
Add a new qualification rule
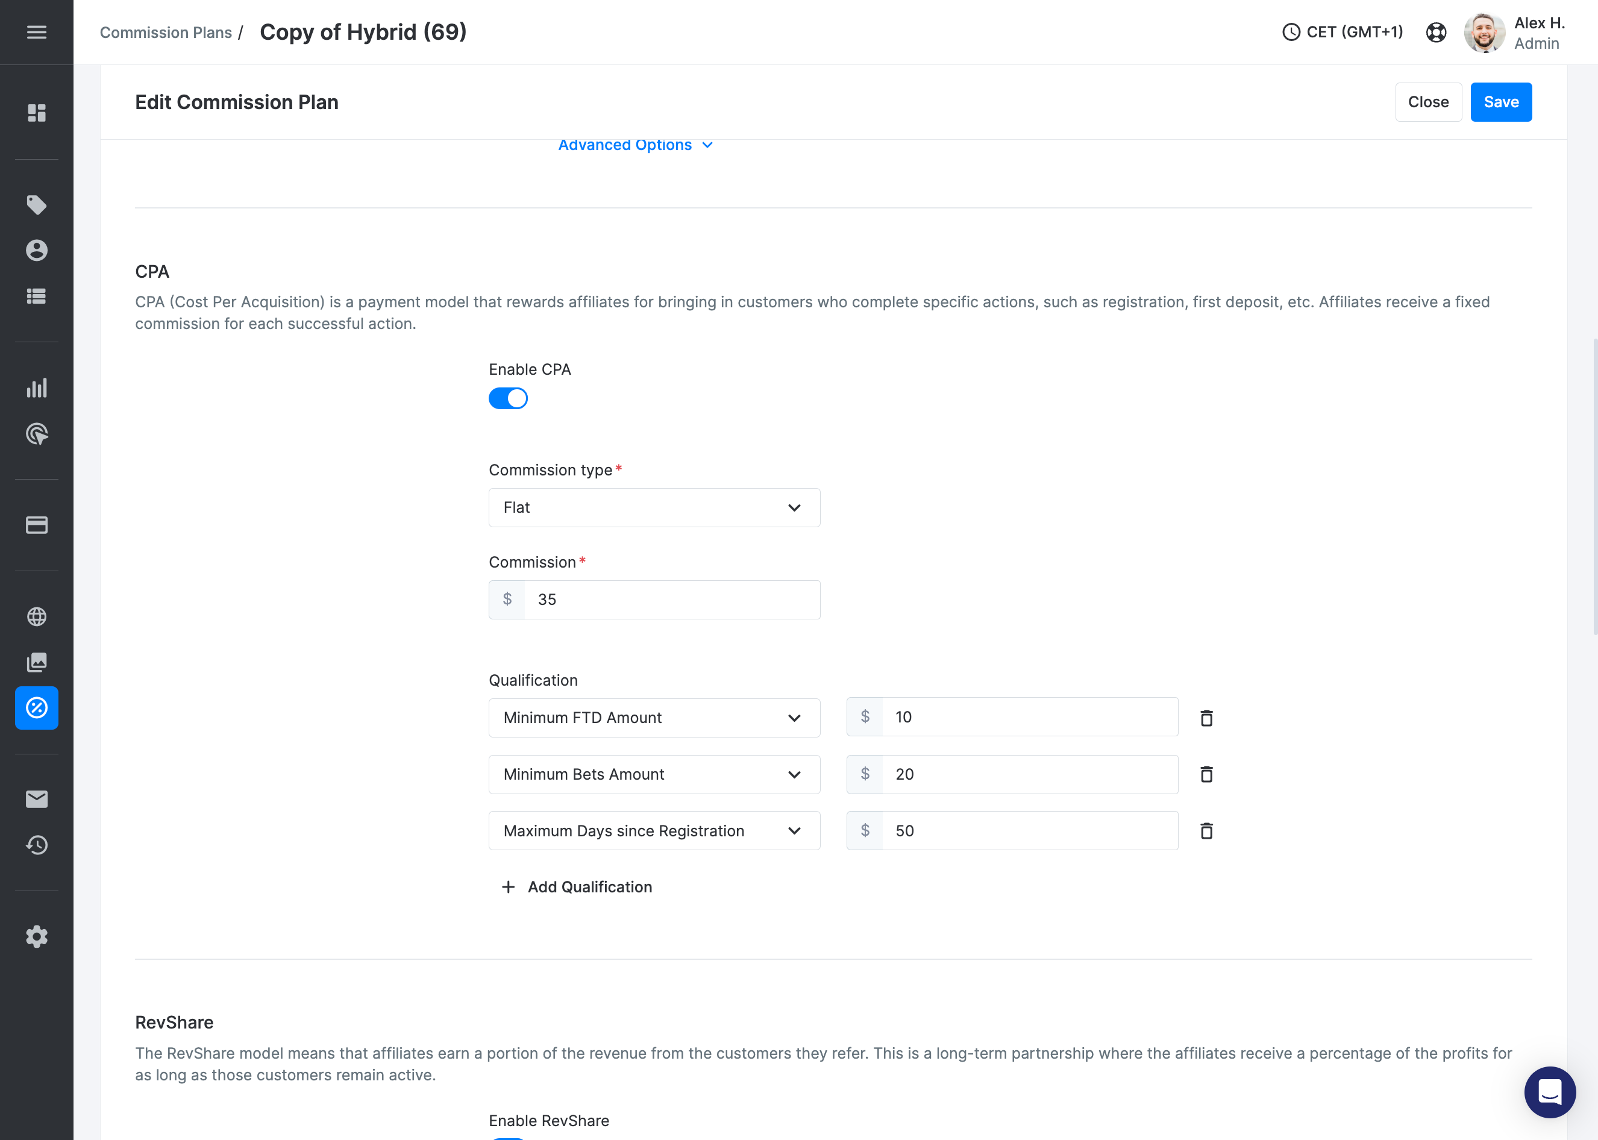click(576, 886)
